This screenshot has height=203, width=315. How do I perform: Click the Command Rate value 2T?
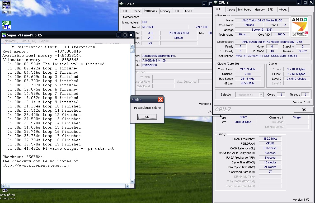point(270,172)
